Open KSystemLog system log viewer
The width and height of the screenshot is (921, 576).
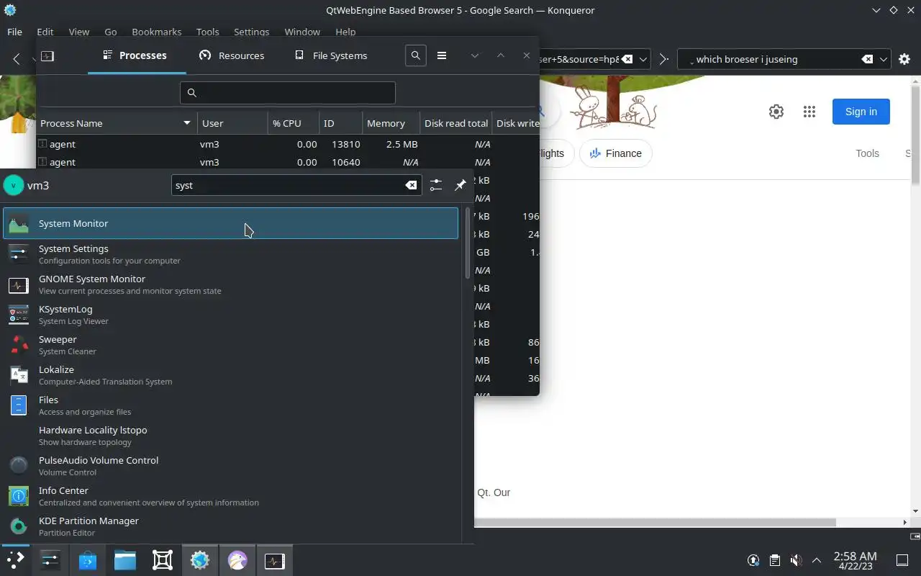(x=230, y=314)
